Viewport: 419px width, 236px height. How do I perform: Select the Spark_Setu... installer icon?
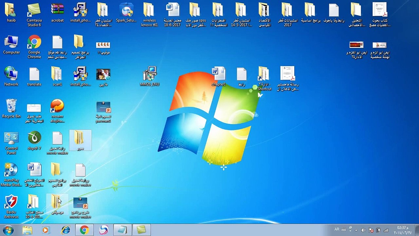pyautogui.click(x=126, y=13)
